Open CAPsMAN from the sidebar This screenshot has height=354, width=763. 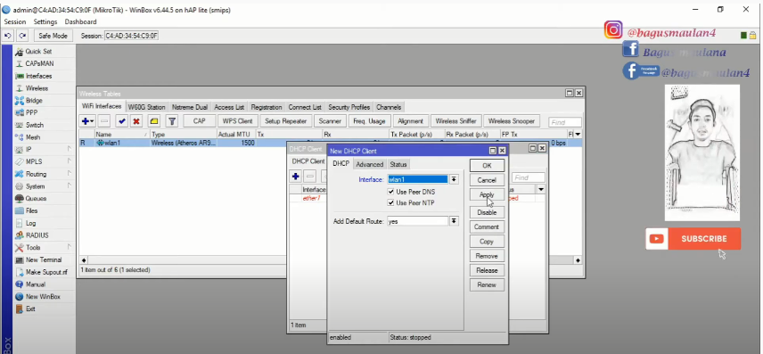(x=39, y=64)
